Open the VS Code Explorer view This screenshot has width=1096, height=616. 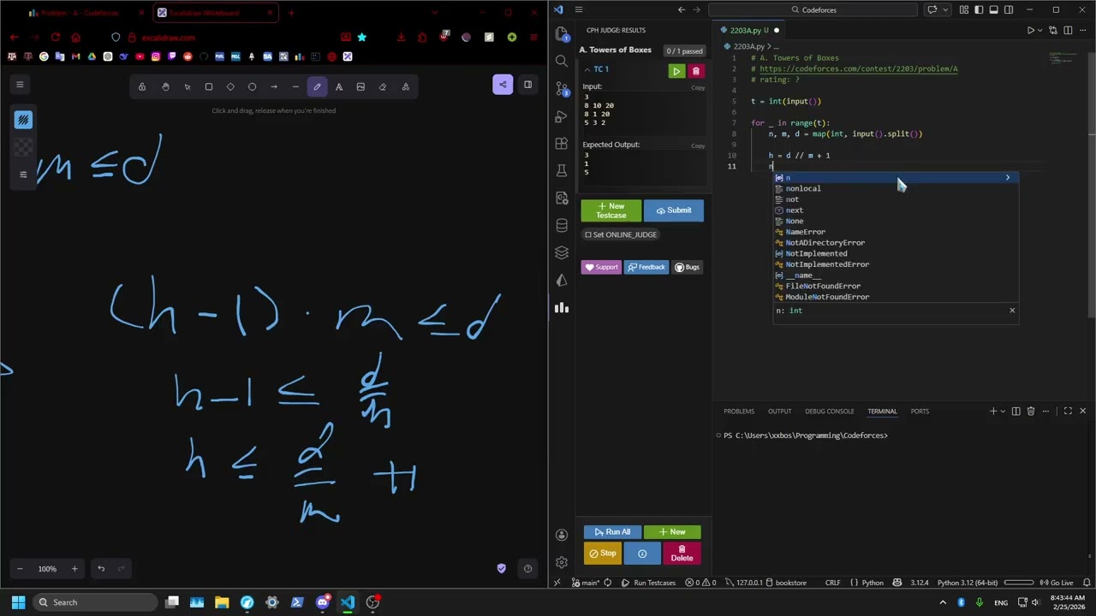(562, 33)
